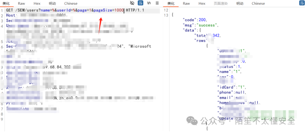Open the 页面渲染 tab in response pane
The image size is (305, 133).
221,3
